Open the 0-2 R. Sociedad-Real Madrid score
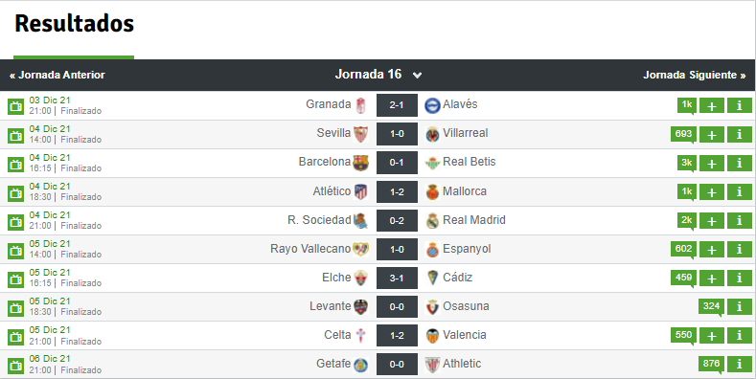 [x=397, y=220]
